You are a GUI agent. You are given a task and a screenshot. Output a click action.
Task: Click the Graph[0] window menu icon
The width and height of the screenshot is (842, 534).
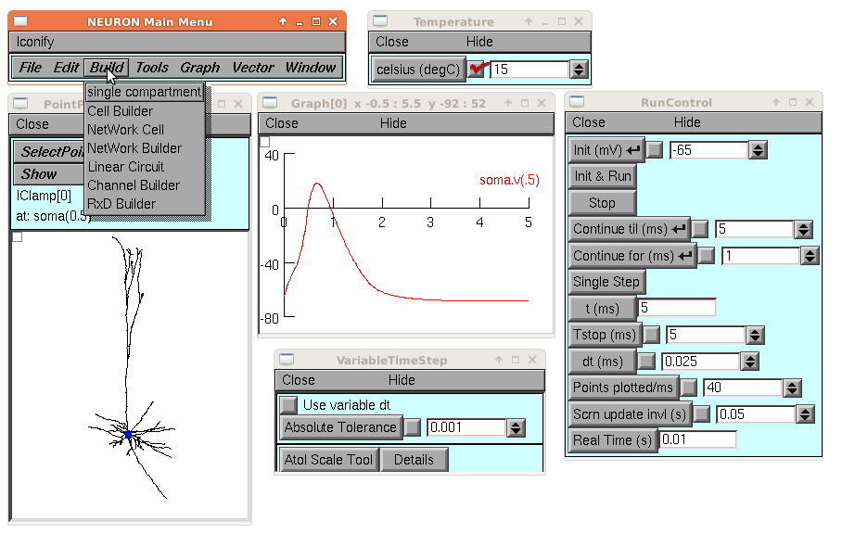click(x=270, y=102)
